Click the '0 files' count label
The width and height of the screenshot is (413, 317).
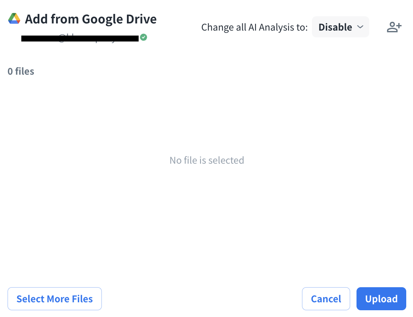tap(21, 72)
